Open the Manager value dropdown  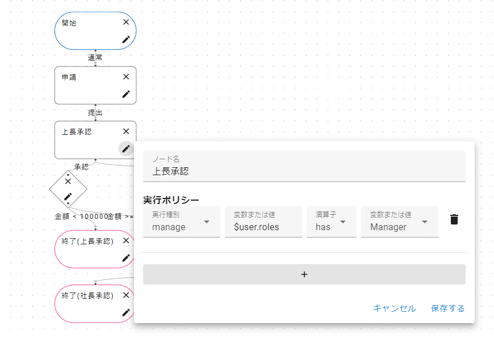point(399,222)
